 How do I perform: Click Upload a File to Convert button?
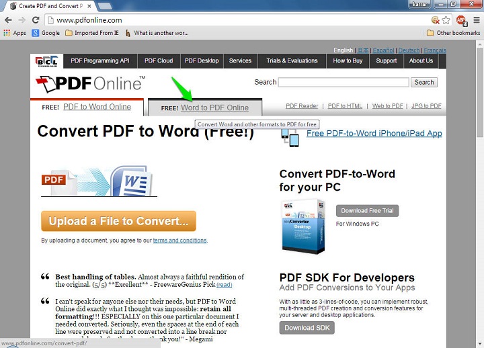(118, 221)
